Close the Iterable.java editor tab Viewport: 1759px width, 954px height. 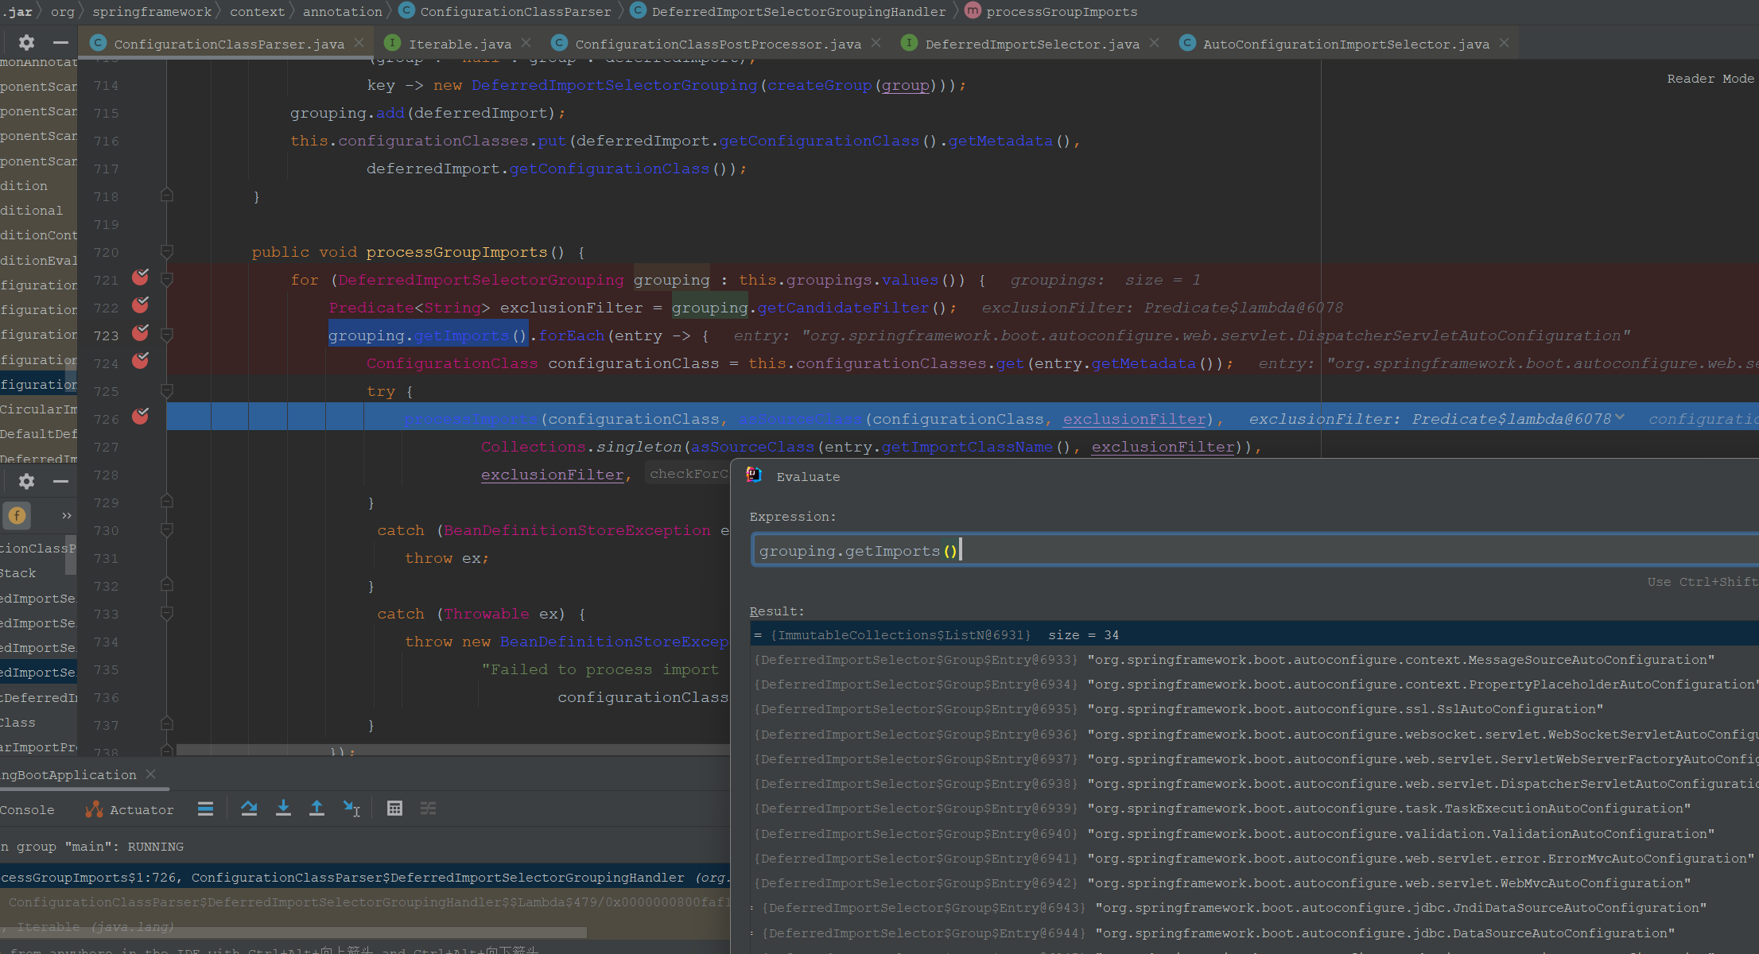526,43
